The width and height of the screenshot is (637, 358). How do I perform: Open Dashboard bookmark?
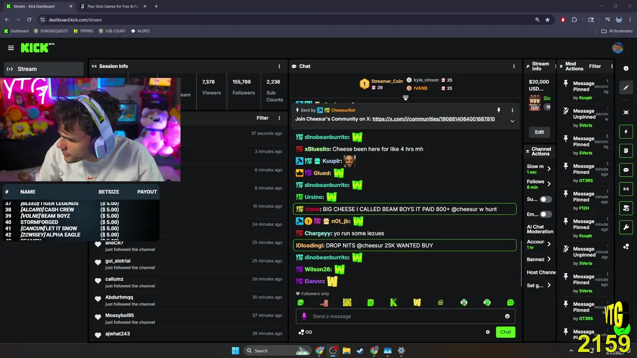[16, 31]
